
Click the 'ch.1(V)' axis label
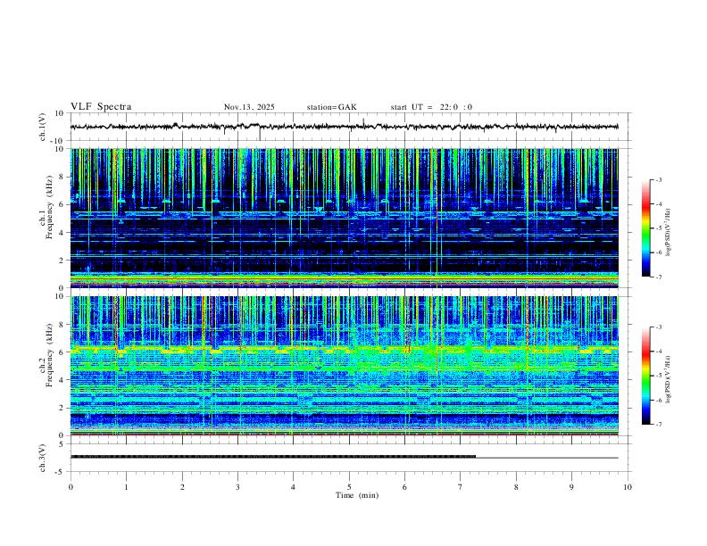tap(42, 127)
